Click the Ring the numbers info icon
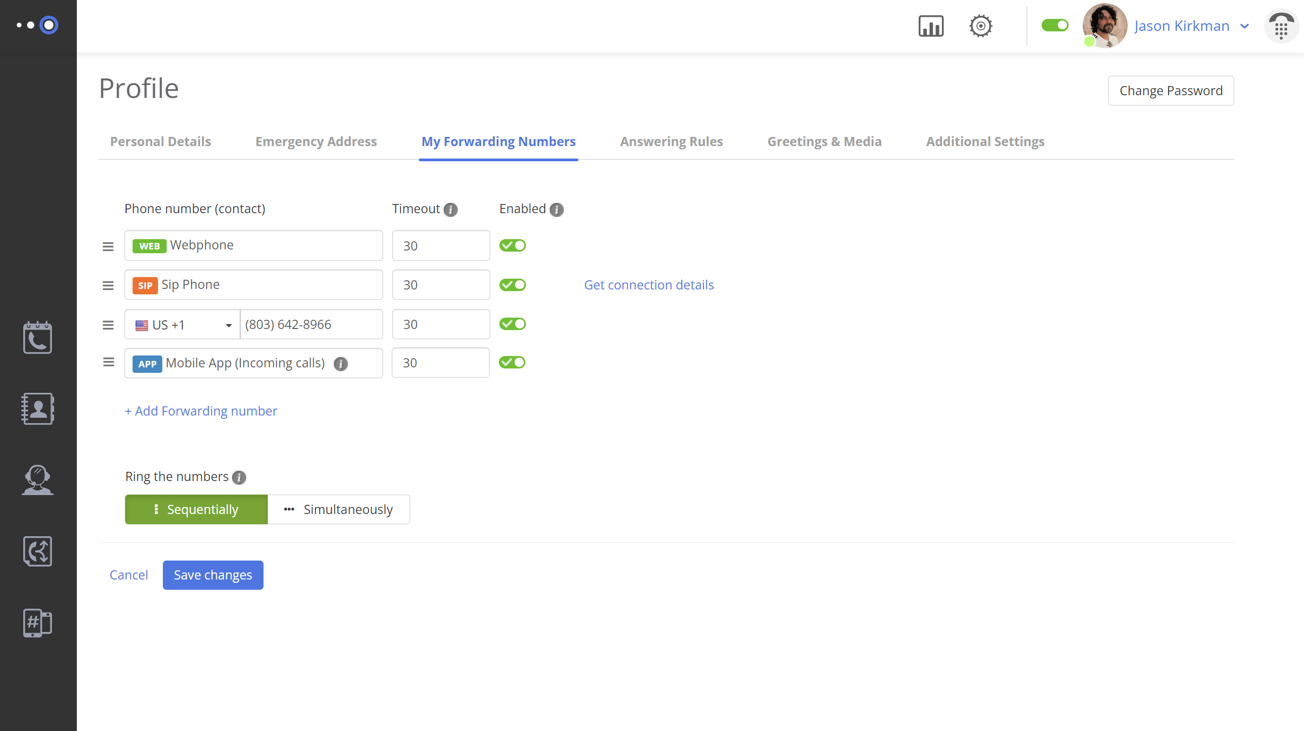 click(239, 477)
